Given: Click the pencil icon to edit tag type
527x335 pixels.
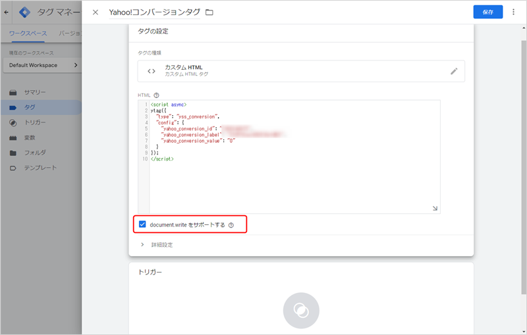Looking at the screenshot, I should tap(454, 71).
